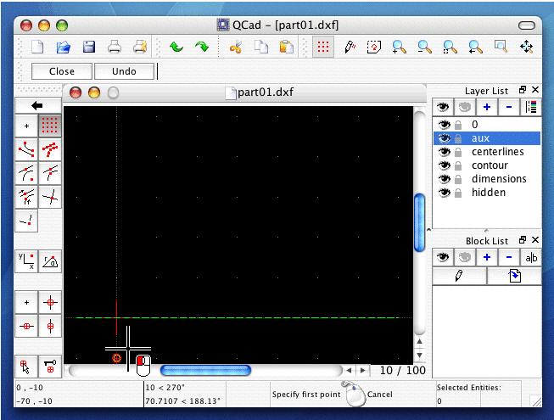Click the horizontal scrollbar thumb below drawing
The width and height of the screenshot is (554, 420).
(x=205, y=370)
